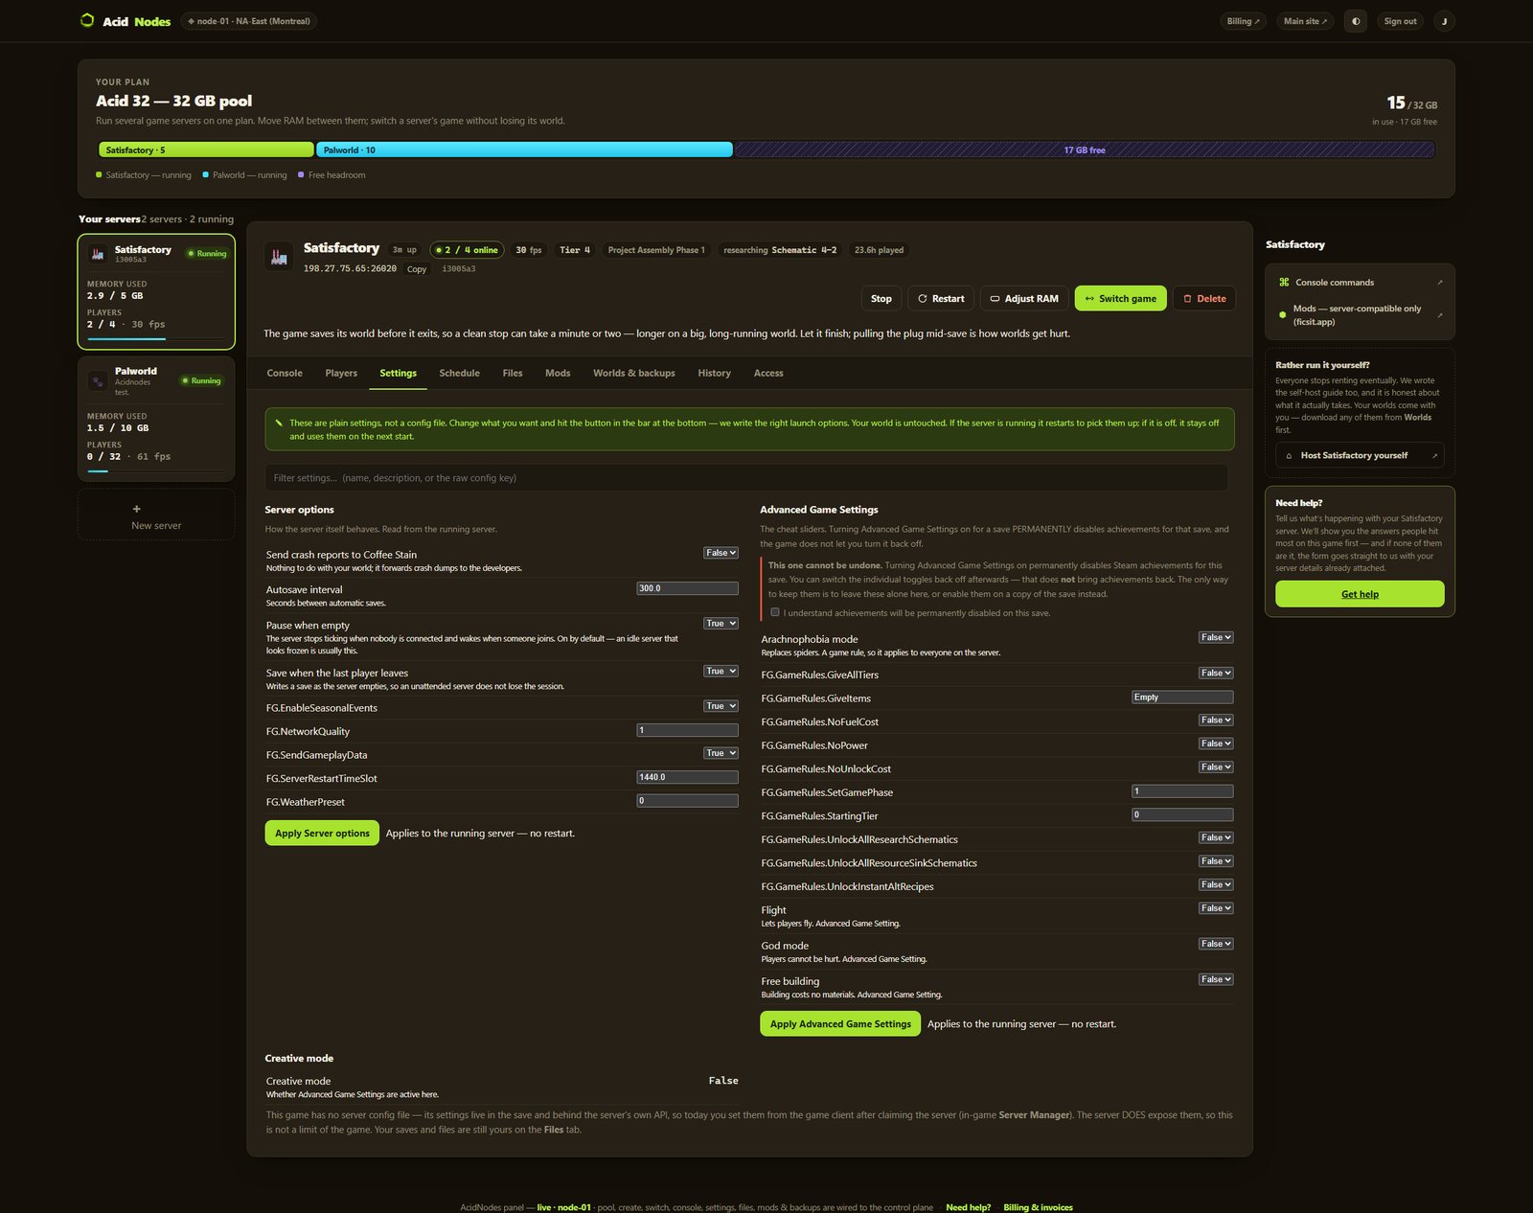Click the green hexagon Mods icon
The image size is (1533, 1213).
click(x=1283, y=314)
